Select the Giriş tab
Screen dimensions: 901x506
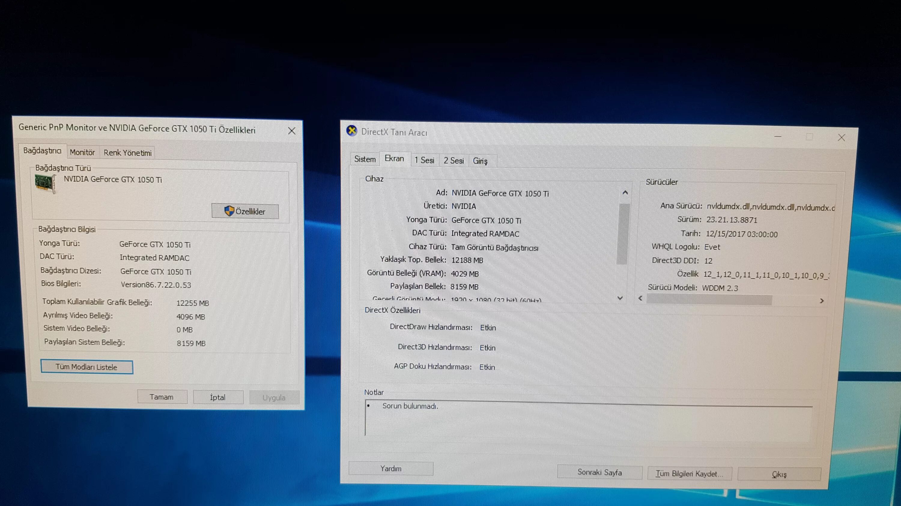[480, 161]
